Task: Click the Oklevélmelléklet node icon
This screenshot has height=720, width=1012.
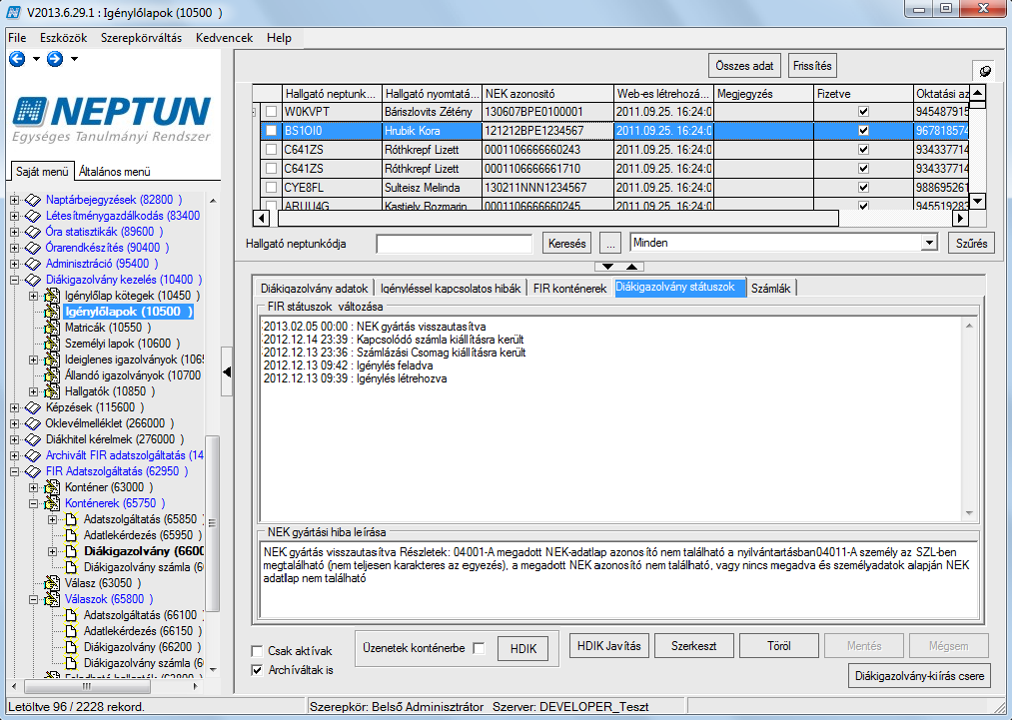Action: coord(33,423)
